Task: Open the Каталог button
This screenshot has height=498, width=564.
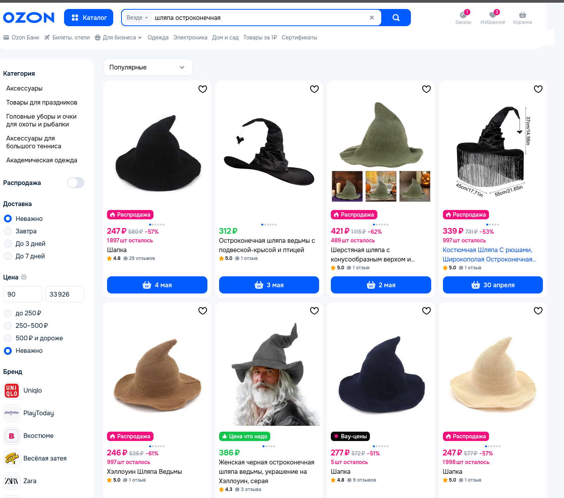Action: click(89, 18)
